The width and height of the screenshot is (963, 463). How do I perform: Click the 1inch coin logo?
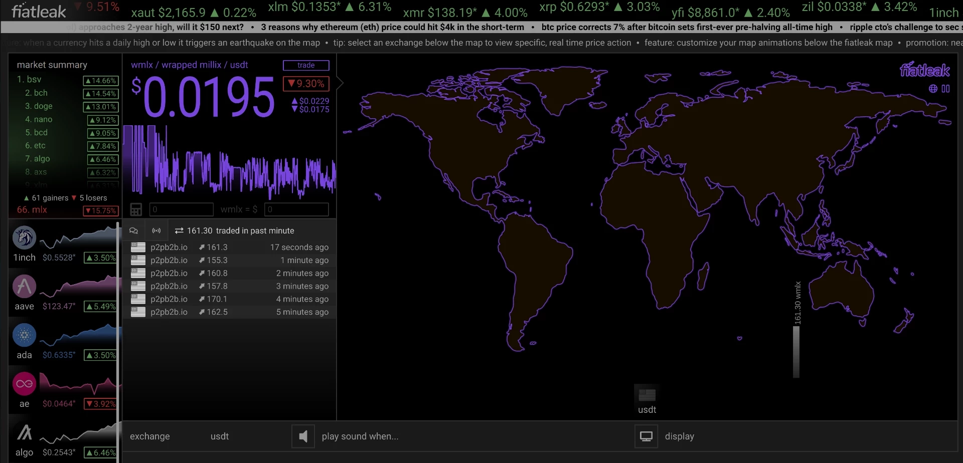pyautogui.click(x=24, y=238)
